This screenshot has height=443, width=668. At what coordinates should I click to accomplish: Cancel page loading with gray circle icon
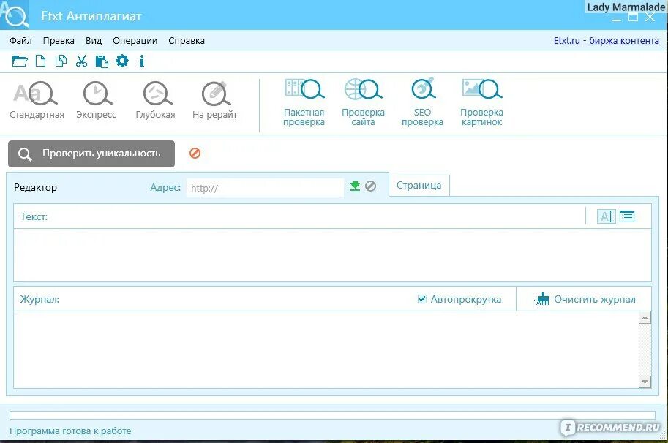pyautogui.click(x=371, y=186)
